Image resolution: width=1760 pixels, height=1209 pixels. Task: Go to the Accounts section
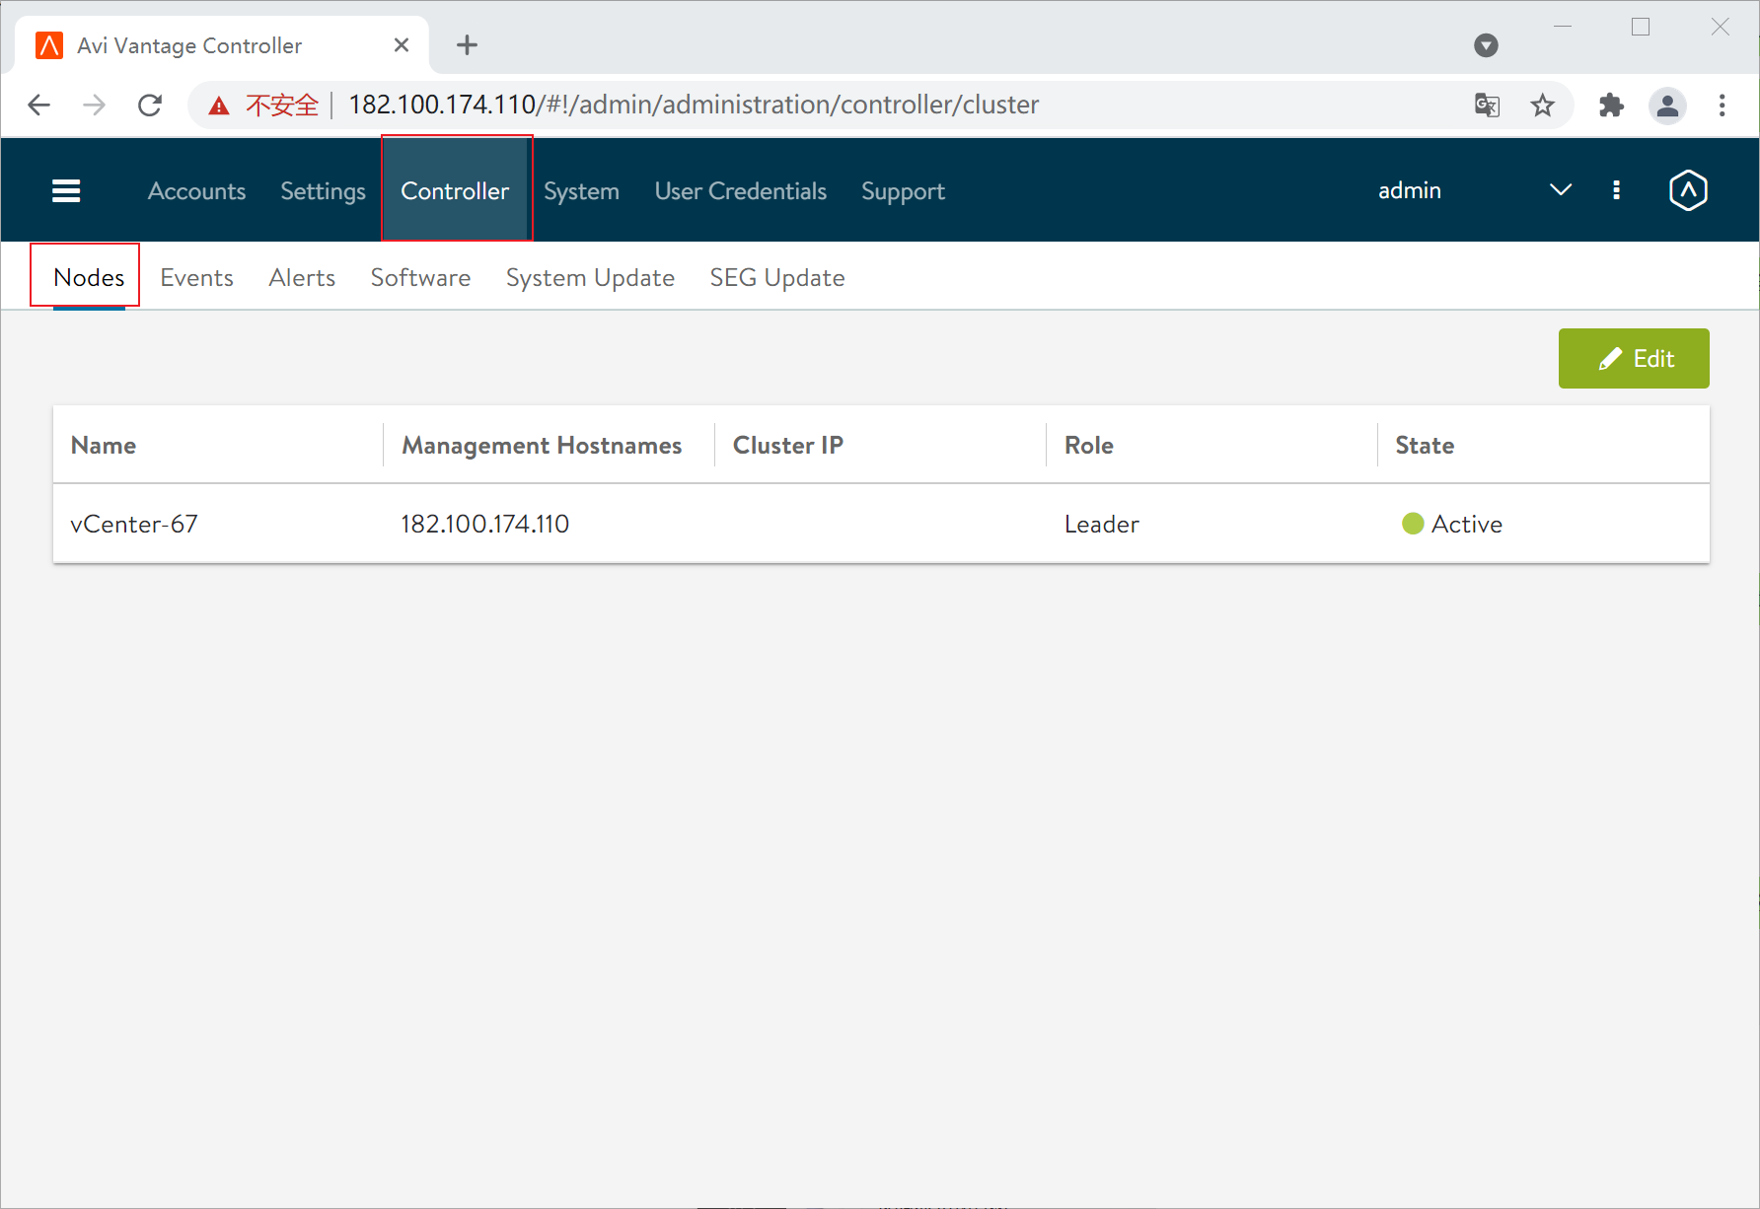point(196,191)
